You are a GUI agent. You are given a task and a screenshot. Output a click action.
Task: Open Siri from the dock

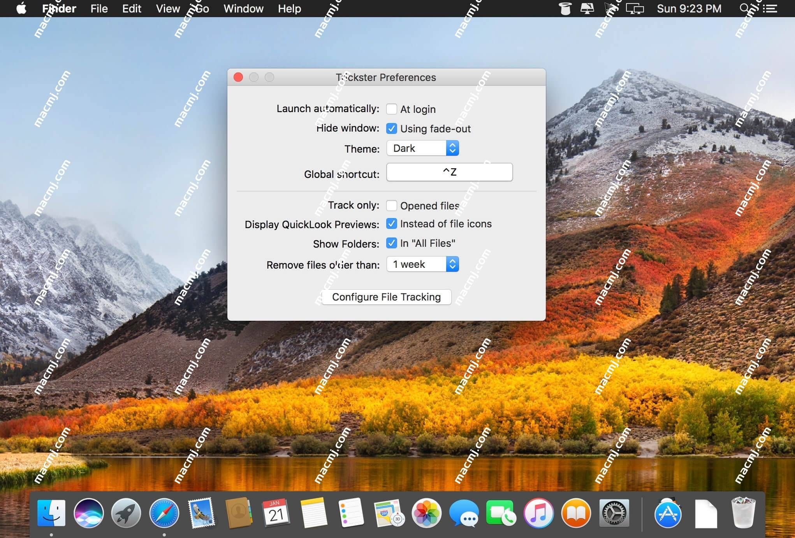(89, 513)
